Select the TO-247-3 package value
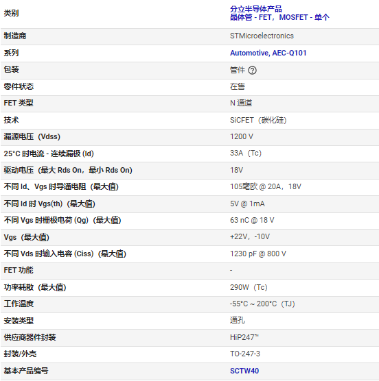The width and height of the screenshot is (379, 381). point(245,354)
